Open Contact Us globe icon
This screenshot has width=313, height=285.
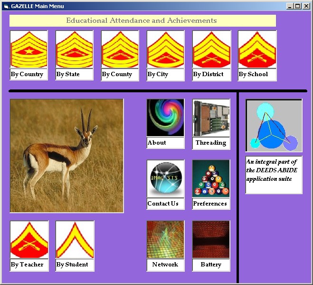click(x=165, y=178)
